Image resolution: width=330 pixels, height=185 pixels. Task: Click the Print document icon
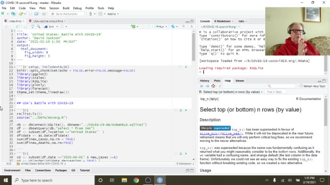(x=44, y=14)
